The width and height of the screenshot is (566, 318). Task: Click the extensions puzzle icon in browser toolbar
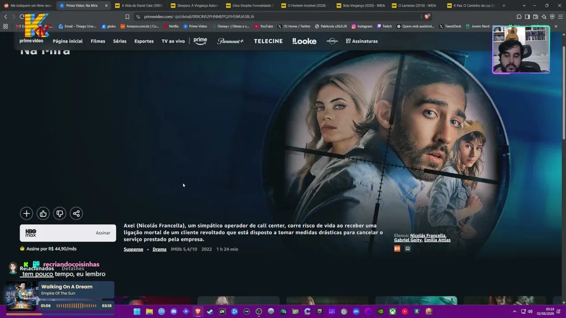519,17
